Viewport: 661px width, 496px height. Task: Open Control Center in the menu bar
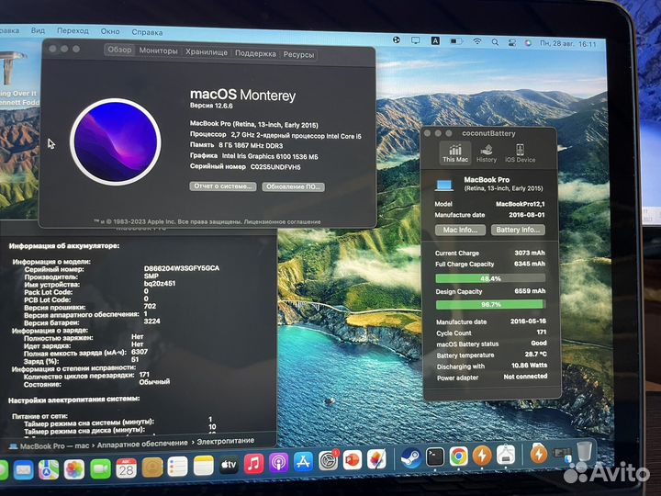pos(511,42)
